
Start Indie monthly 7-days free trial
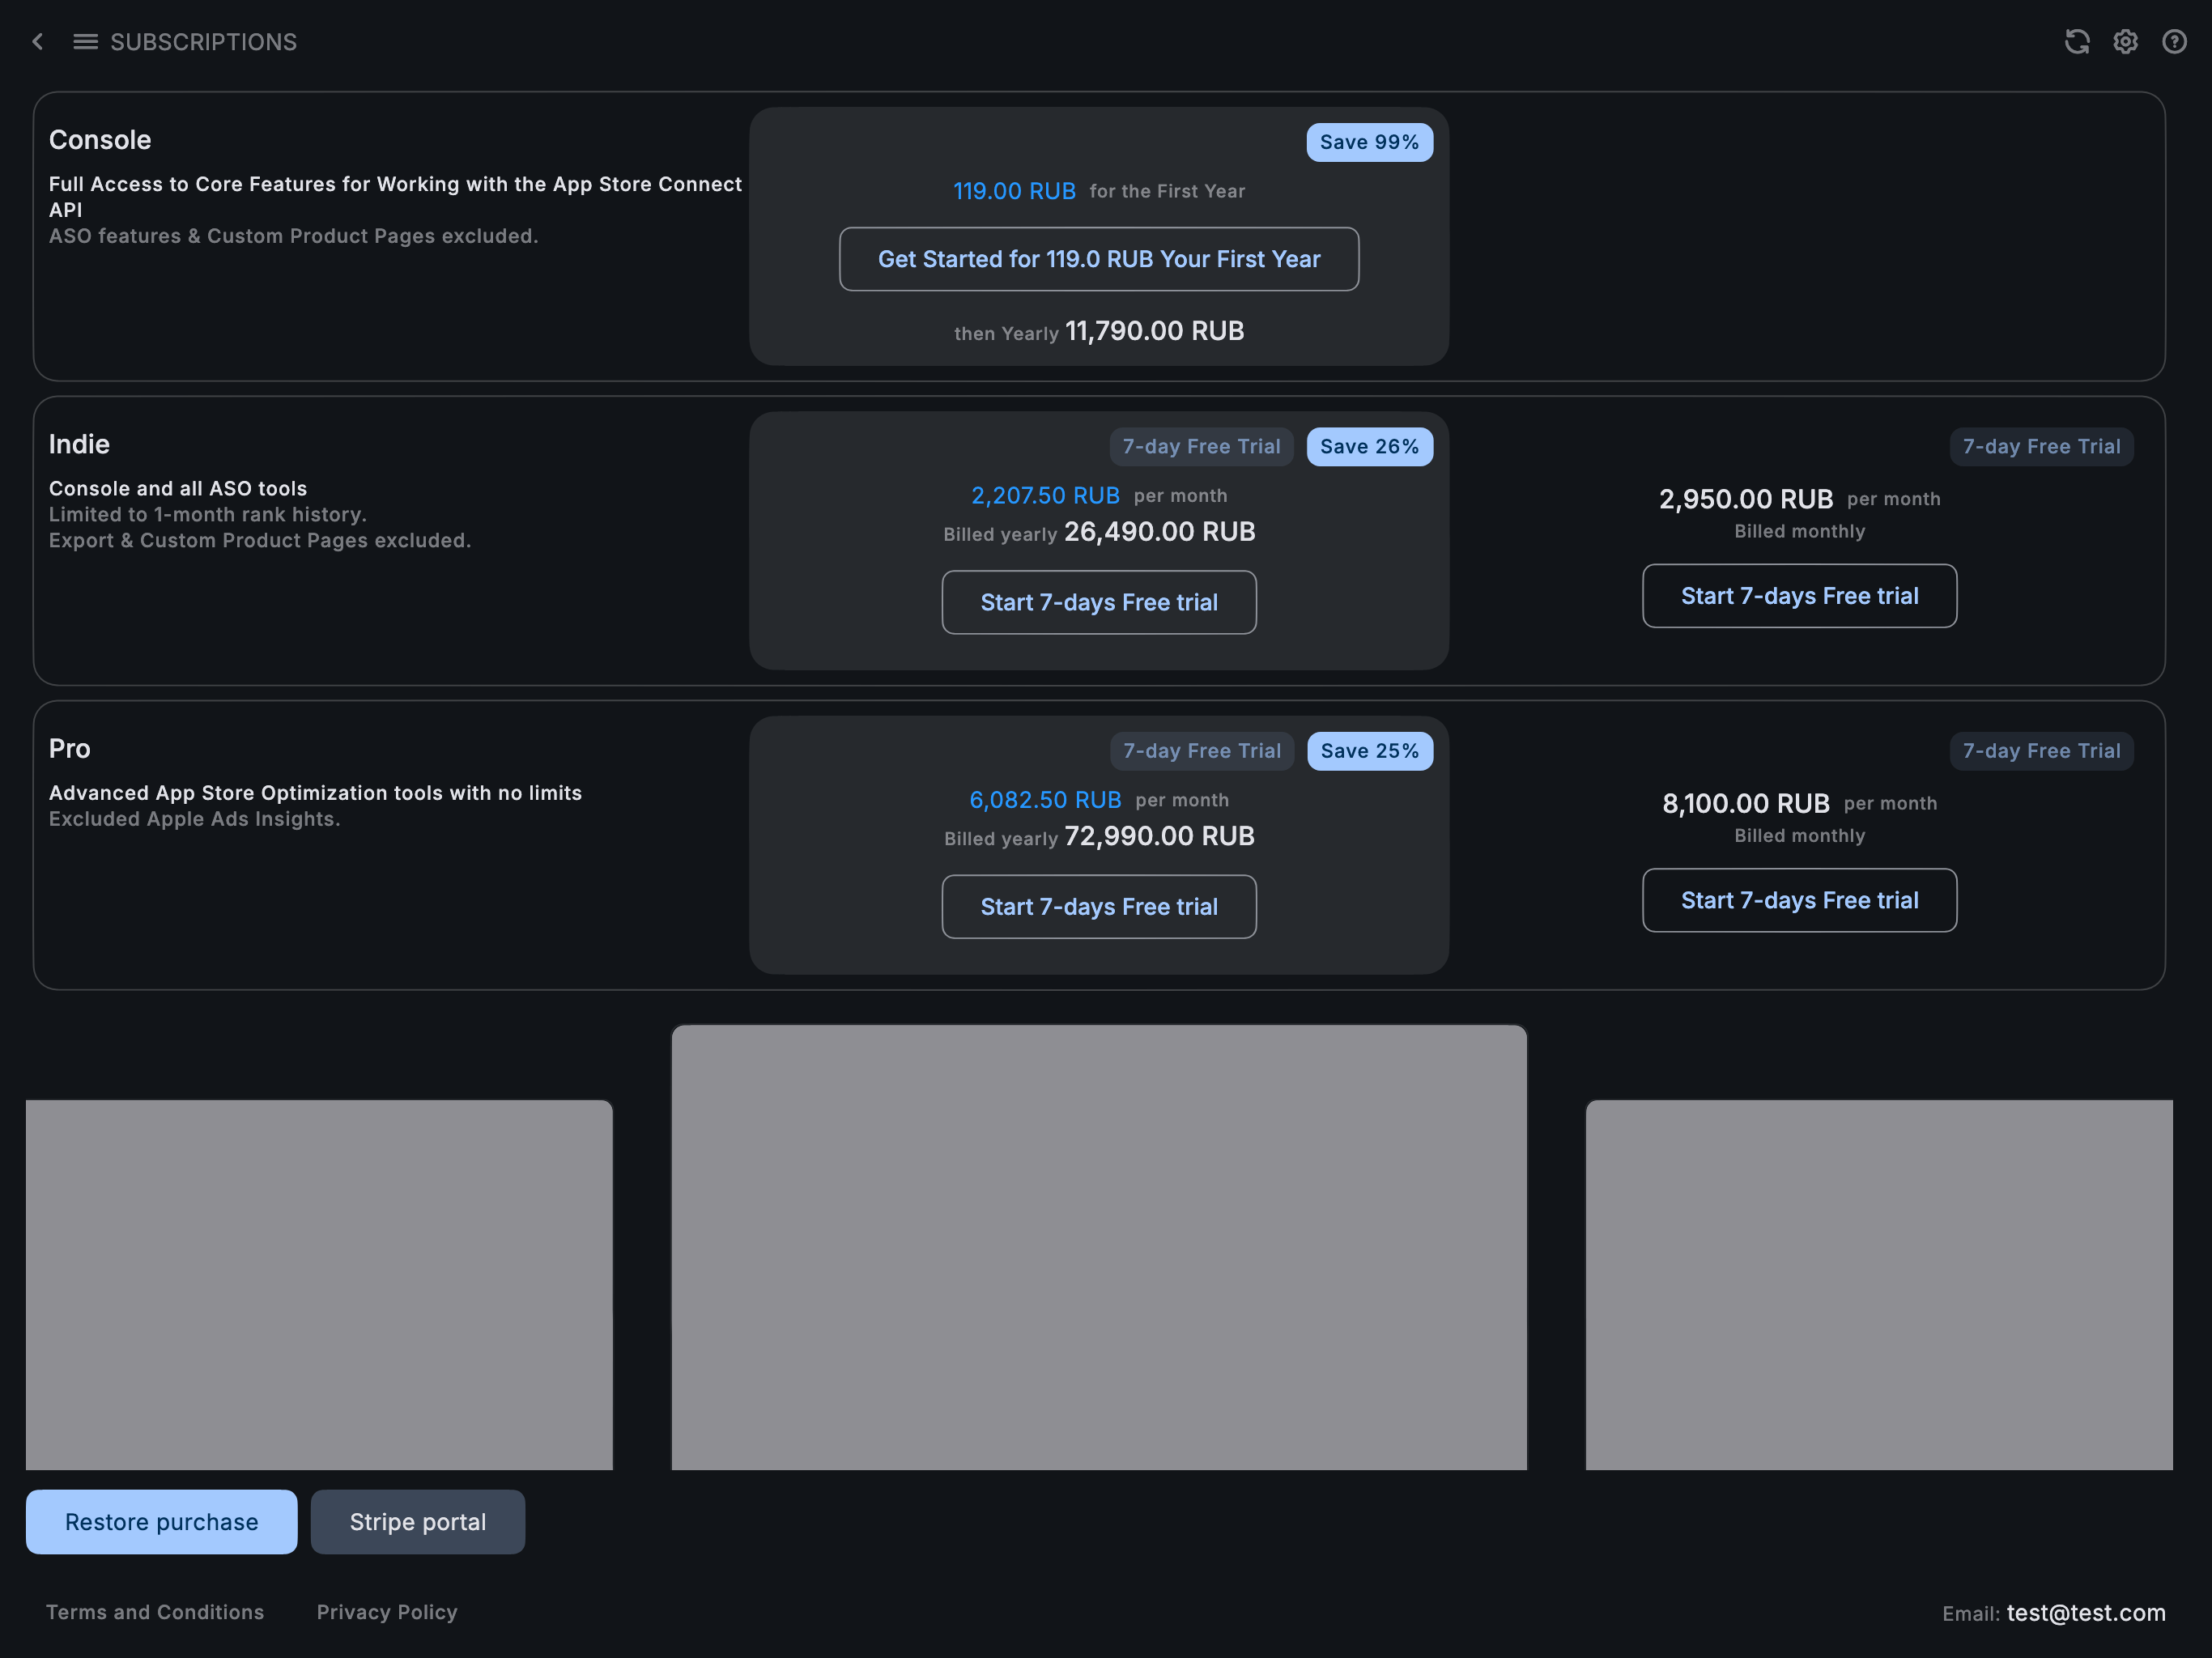click(x=1798, y=596)
